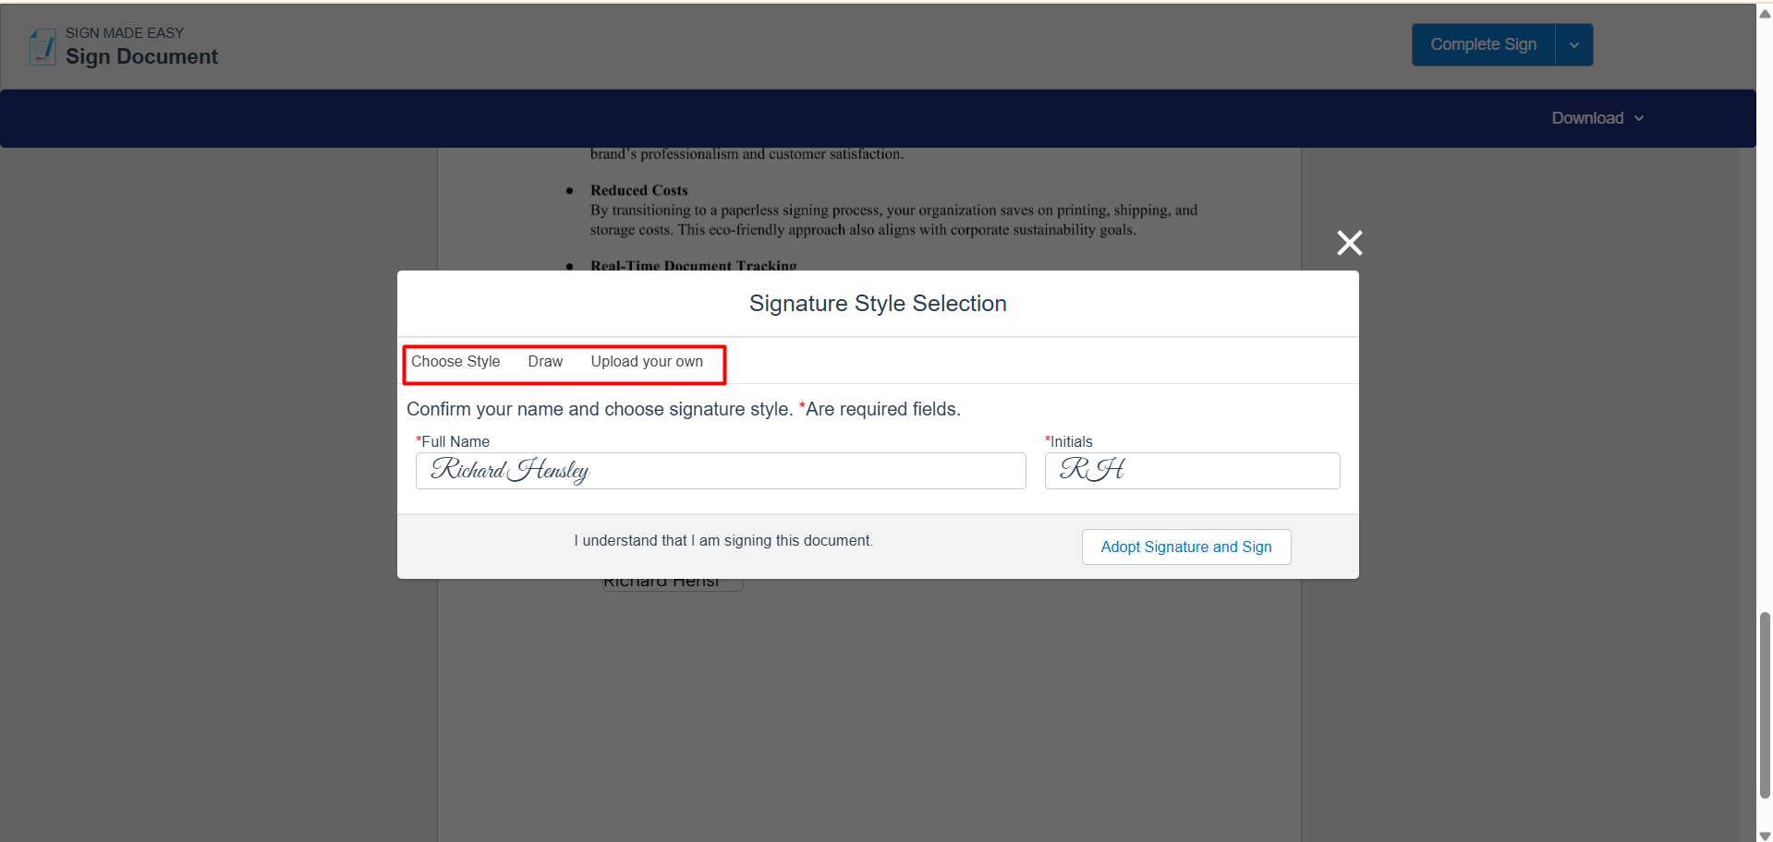
Task: Click the Reduced Costs heading in document
Action: pos(639,190)
